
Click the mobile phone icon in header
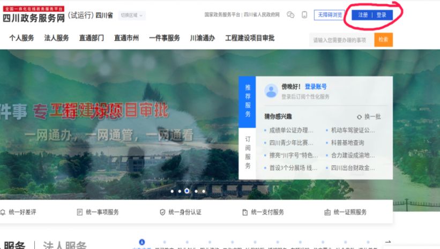pos(304,14)
